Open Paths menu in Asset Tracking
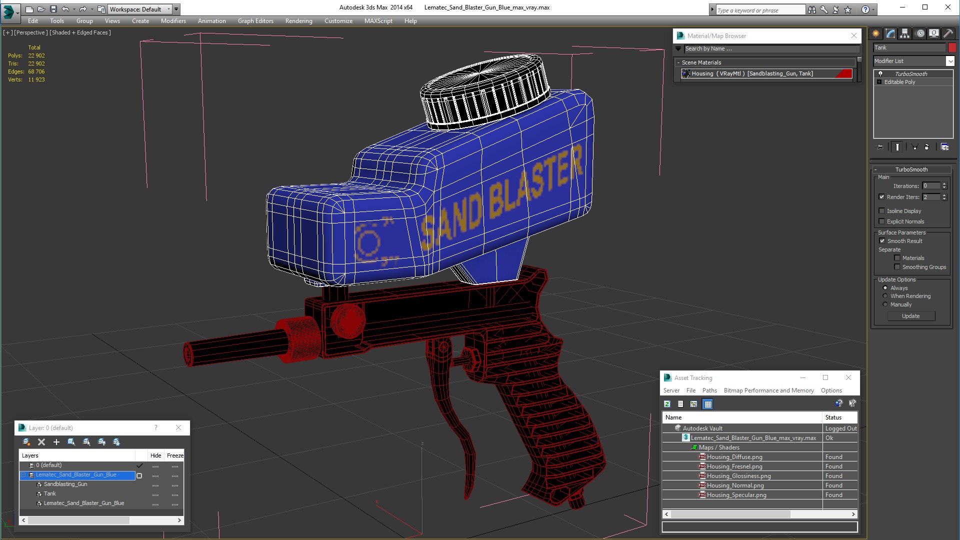 click(x=709, y=390)
